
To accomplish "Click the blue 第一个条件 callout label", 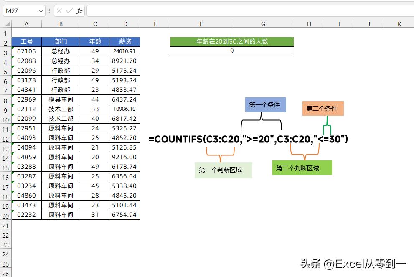I will (x=265, y=105).
